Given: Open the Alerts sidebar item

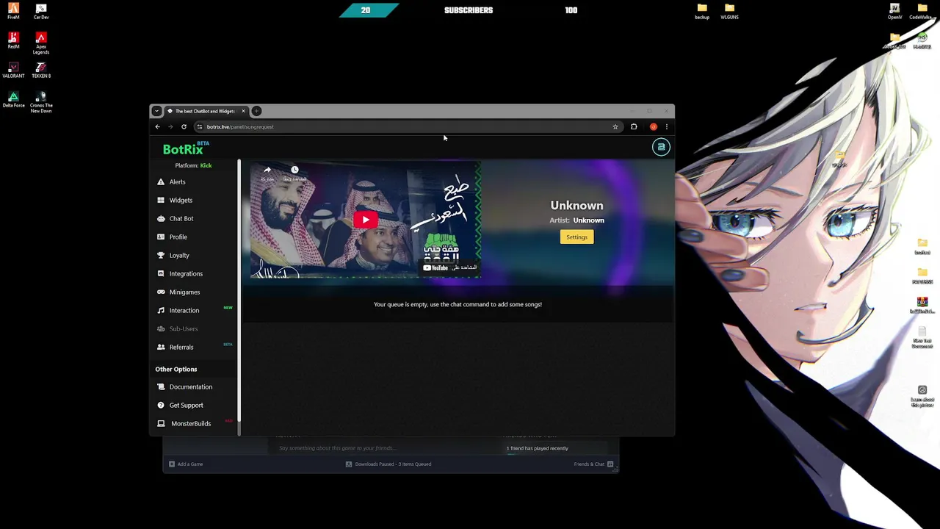Looking at the screenshot, I should [x=177, y=181].
